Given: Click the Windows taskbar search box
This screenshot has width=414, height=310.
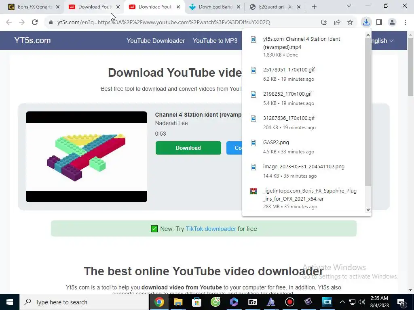Looking at the screenshot, I should [x=84, y=302].
